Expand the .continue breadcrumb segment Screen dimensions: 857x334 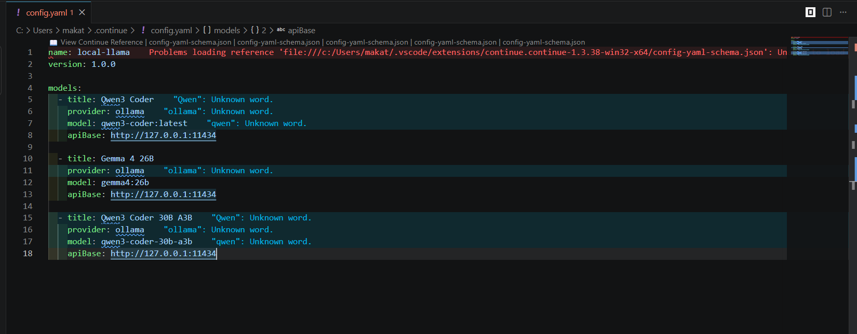111,31
